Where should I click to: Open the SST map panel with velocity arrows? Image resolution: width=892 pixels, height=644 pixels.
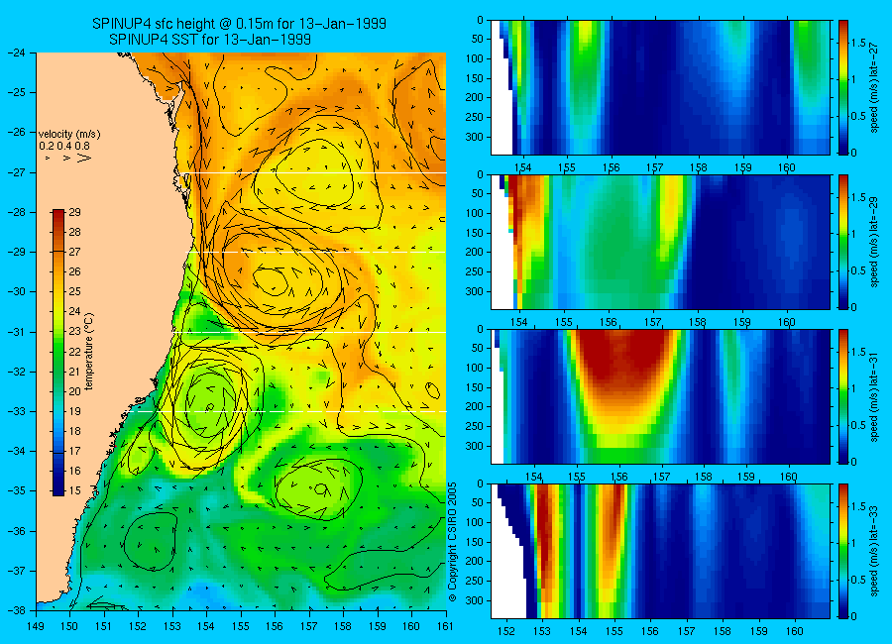[x=241, y=331]
